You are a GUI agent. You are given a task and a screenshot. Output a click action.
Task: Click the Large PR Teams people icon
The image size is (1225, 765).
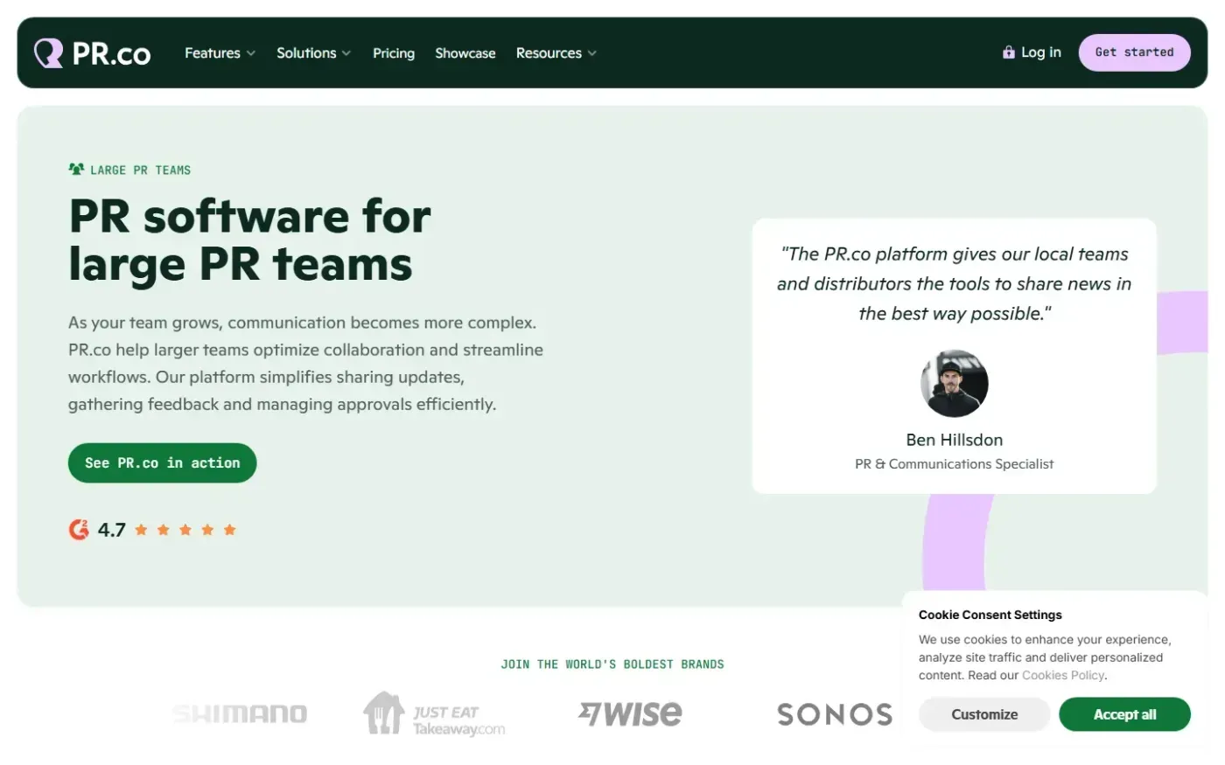pos(76,170)
